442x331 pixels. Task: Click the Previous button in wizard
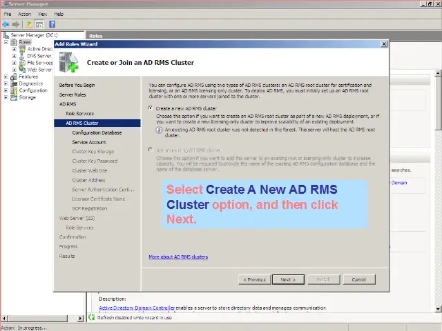[x=255, y=279]
